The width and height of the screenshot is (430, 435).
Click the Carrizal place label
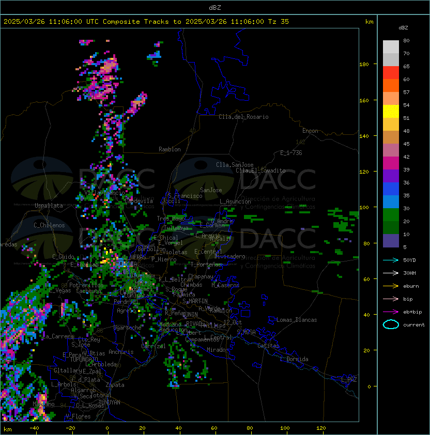coord(153,346)
